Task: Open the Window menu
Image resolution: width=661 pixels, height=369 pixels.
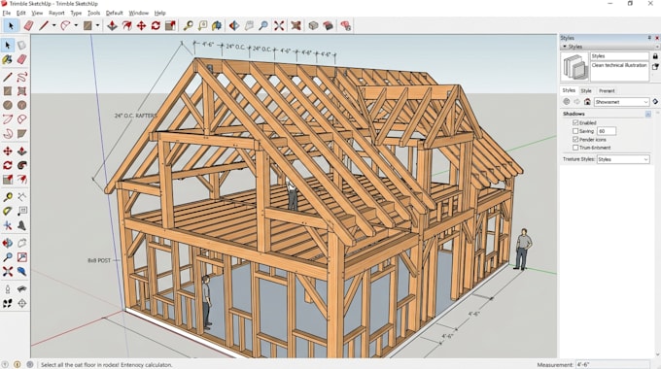Action: [x=138, y=13]
